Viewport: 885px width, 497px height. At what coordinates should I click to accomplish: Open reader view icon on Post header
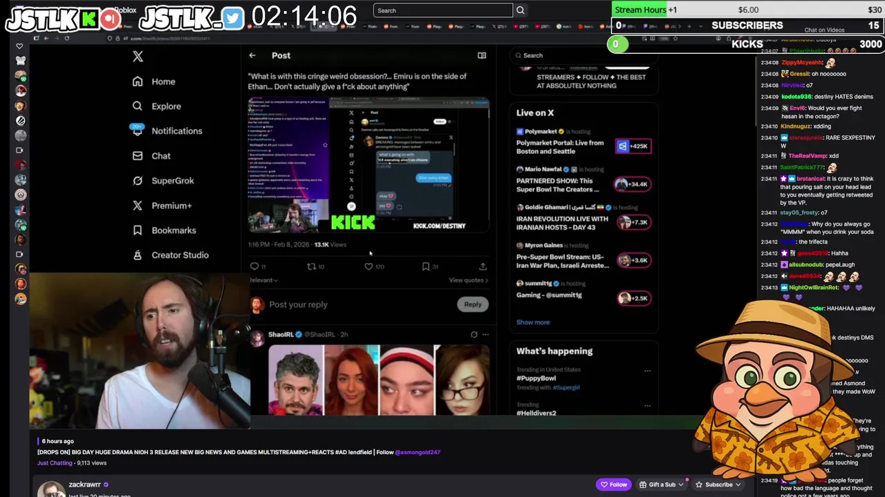482,55
